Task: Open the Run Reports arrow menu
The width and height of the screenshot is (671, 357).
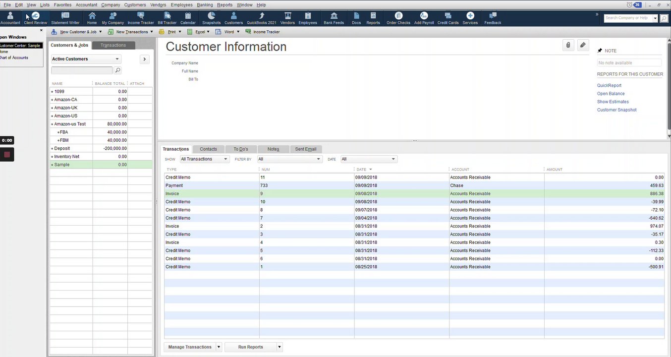Action: pyautogui.click(x=280, y=347)
